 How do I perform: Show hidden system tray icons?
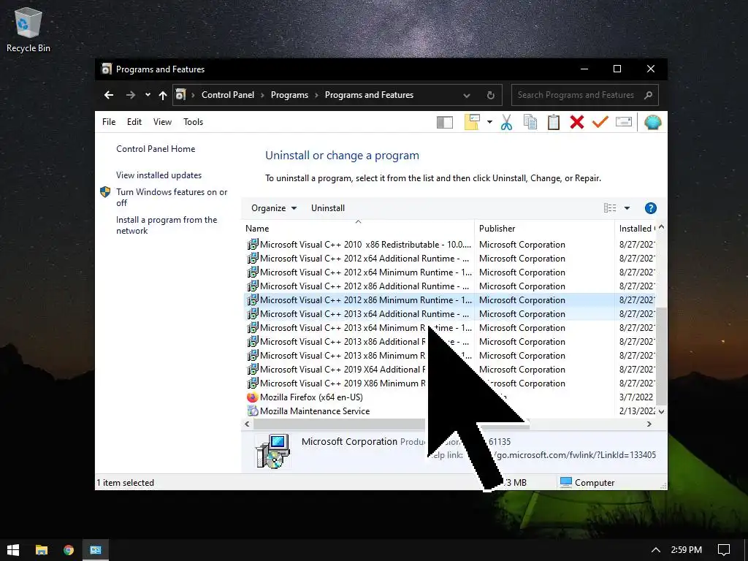656,550
